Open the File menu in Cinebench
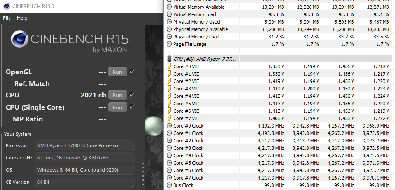This screenshot has width=395, height=190. coord(7,18)
